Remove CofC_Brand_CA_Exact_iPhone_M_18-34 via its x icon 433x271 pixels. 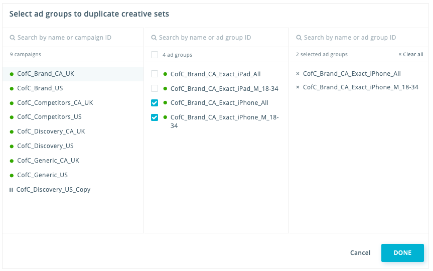click(x=298, y=87)
